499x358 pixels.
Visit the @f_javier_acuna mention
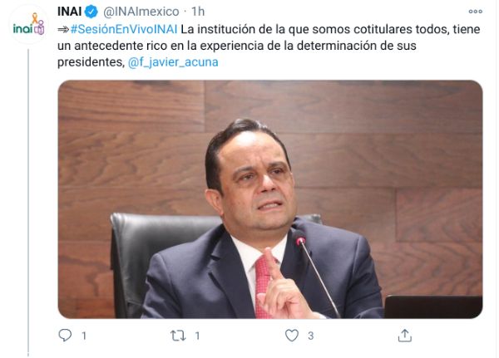[x=173, y=62]
